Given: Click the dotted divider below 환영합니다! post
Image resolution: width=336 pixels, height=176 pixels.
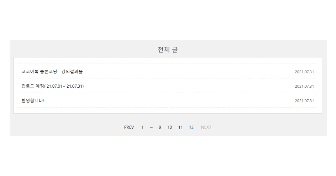Looking at the screenshot, I should (x=167, y=108).
